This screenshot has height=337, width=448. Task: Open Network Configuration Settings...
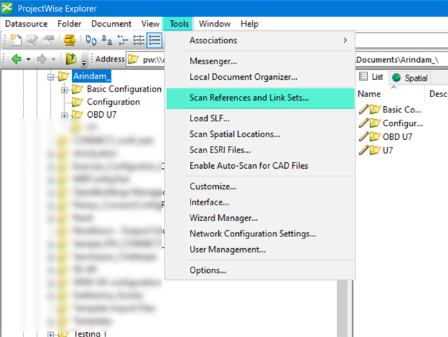260,234
